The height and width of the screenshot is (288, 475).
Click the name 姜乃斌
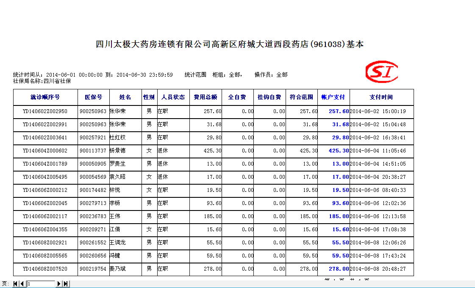[117, 269]
